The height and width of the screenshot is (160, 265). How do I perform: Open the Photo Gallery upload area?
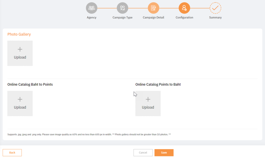coord(20,53)
